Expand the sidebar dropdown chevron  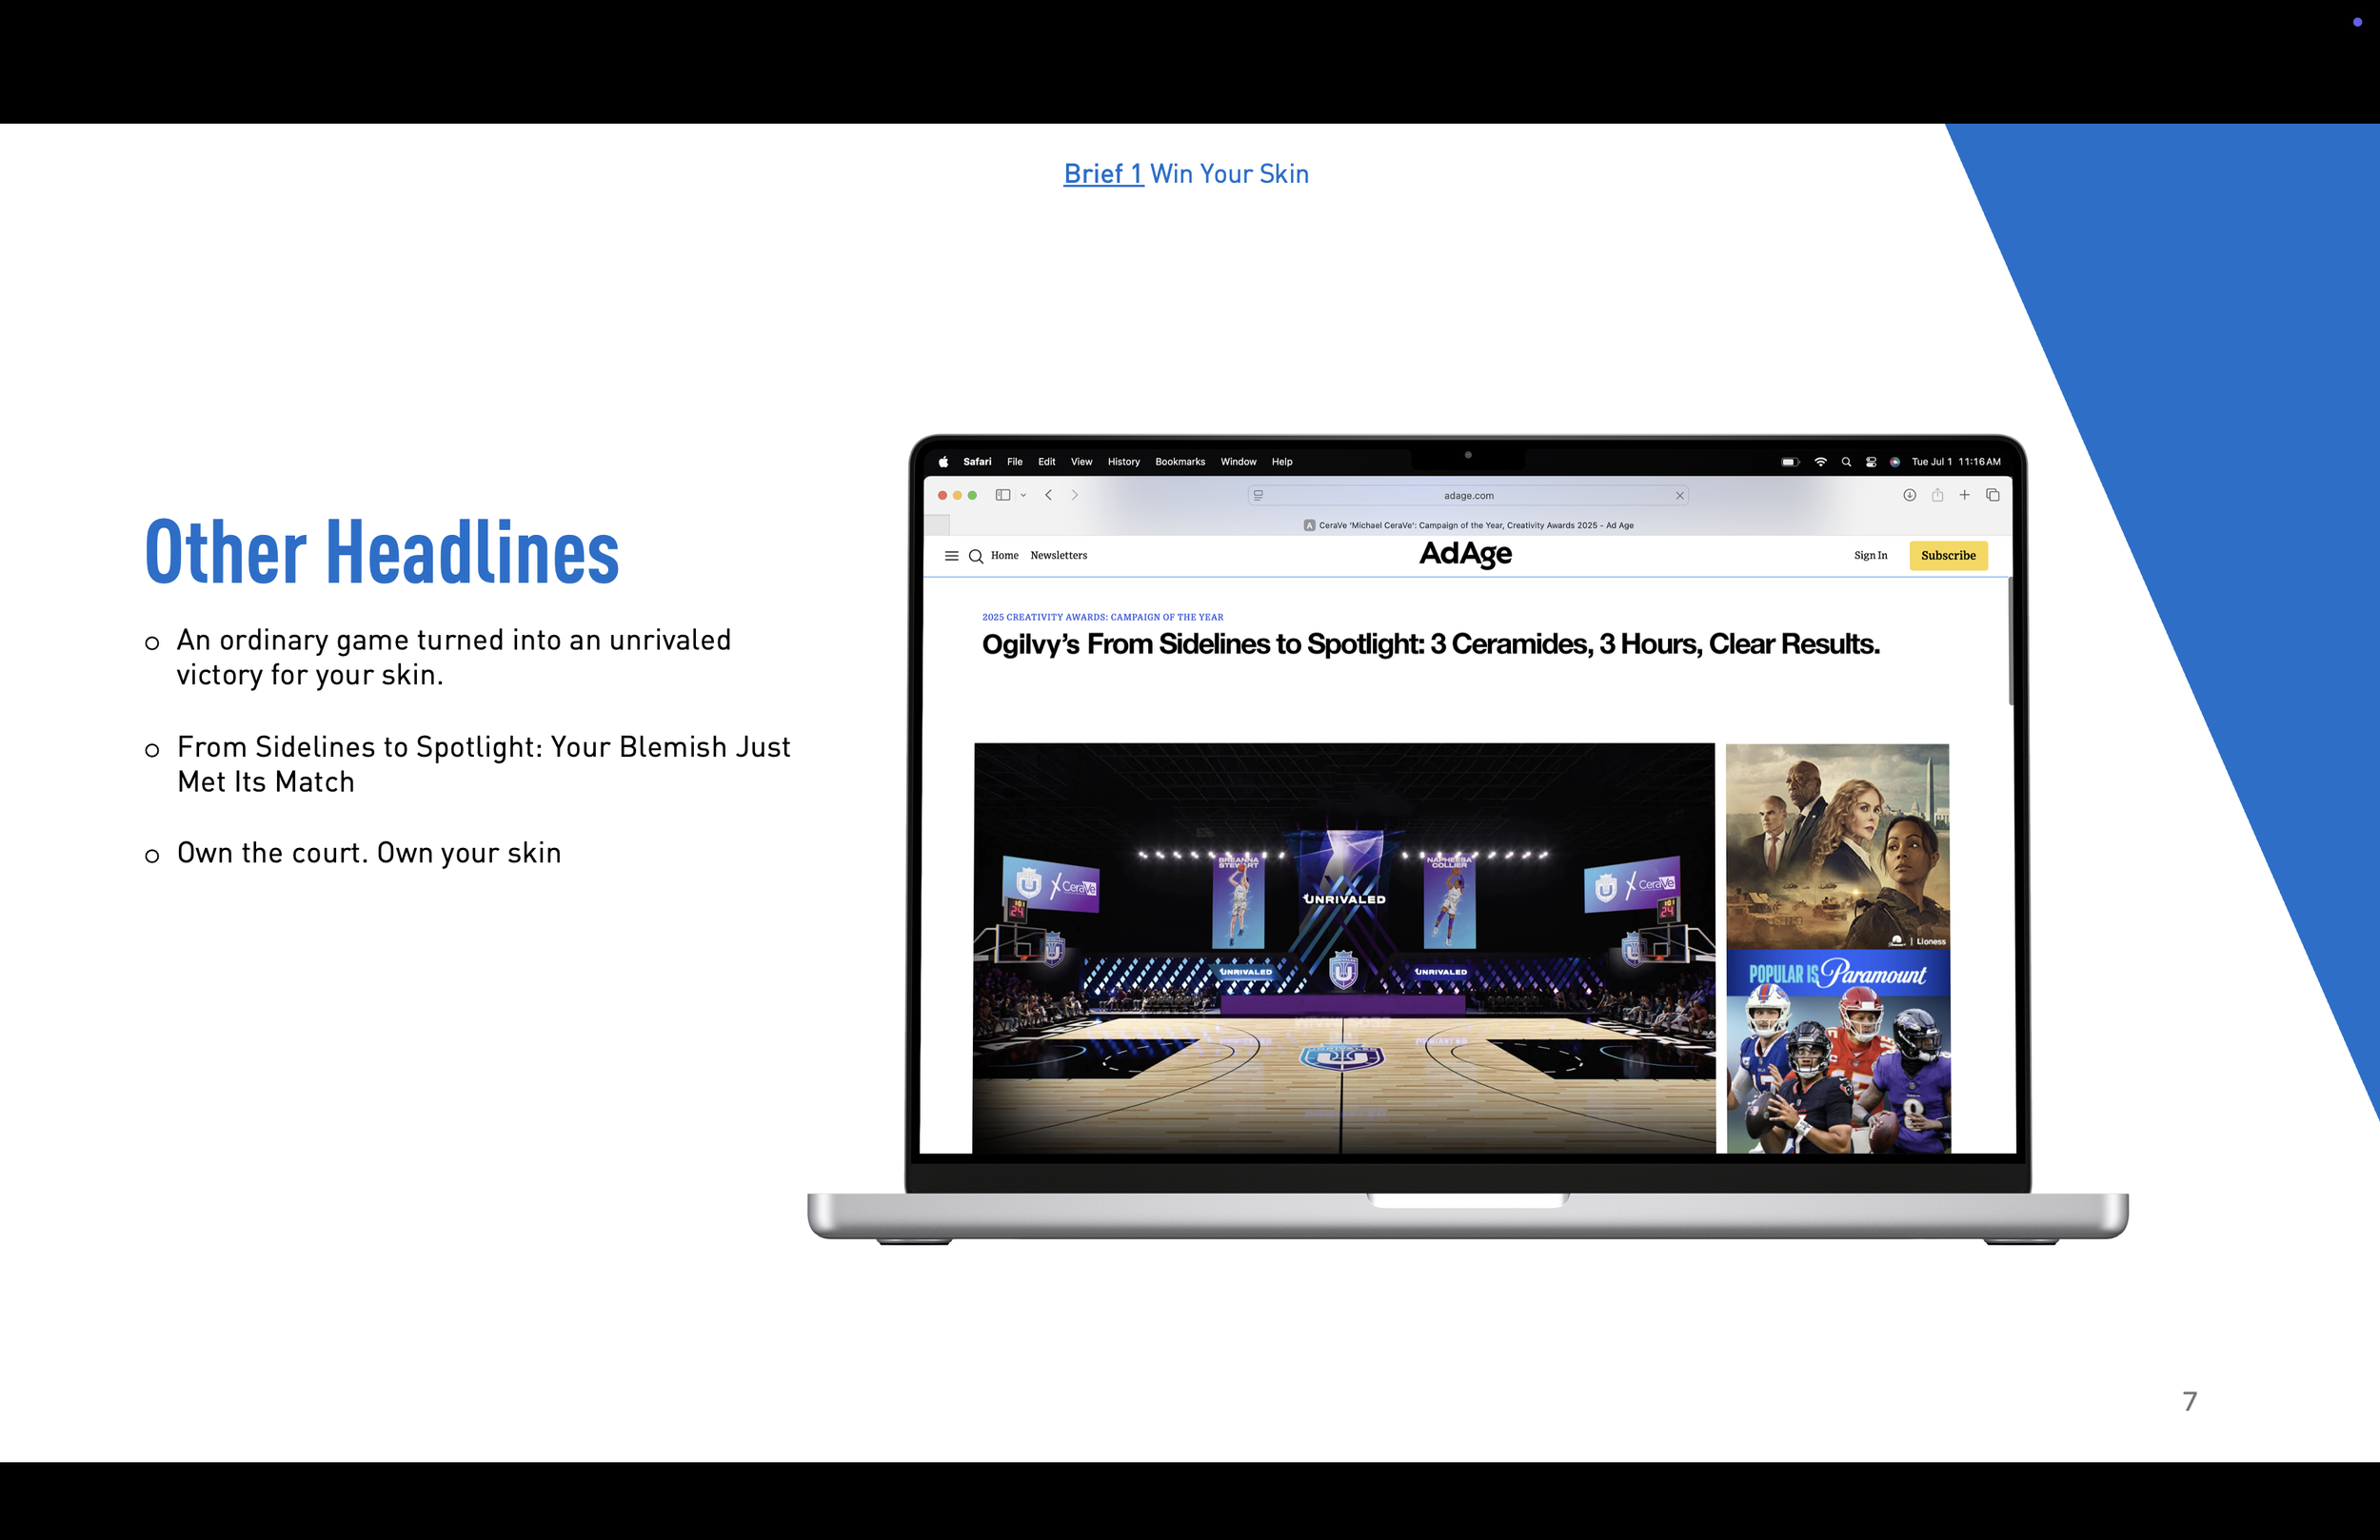[x=1023, y=495]
